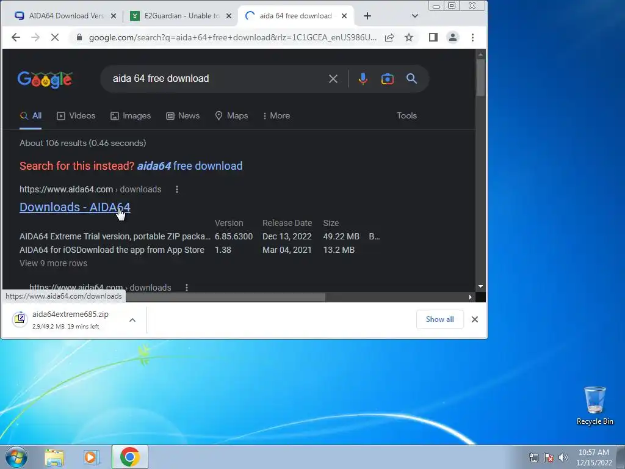Image resolution: width=625 pixels, height=469 pixels.
Task: Open the Windows Start menu
Action: [16, 457]
